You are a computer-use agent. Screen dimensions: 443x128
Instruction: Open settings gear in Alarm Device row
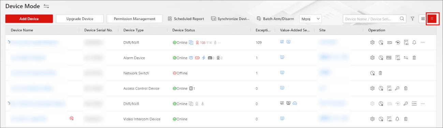pyautogui.click(x=373, y=58)
